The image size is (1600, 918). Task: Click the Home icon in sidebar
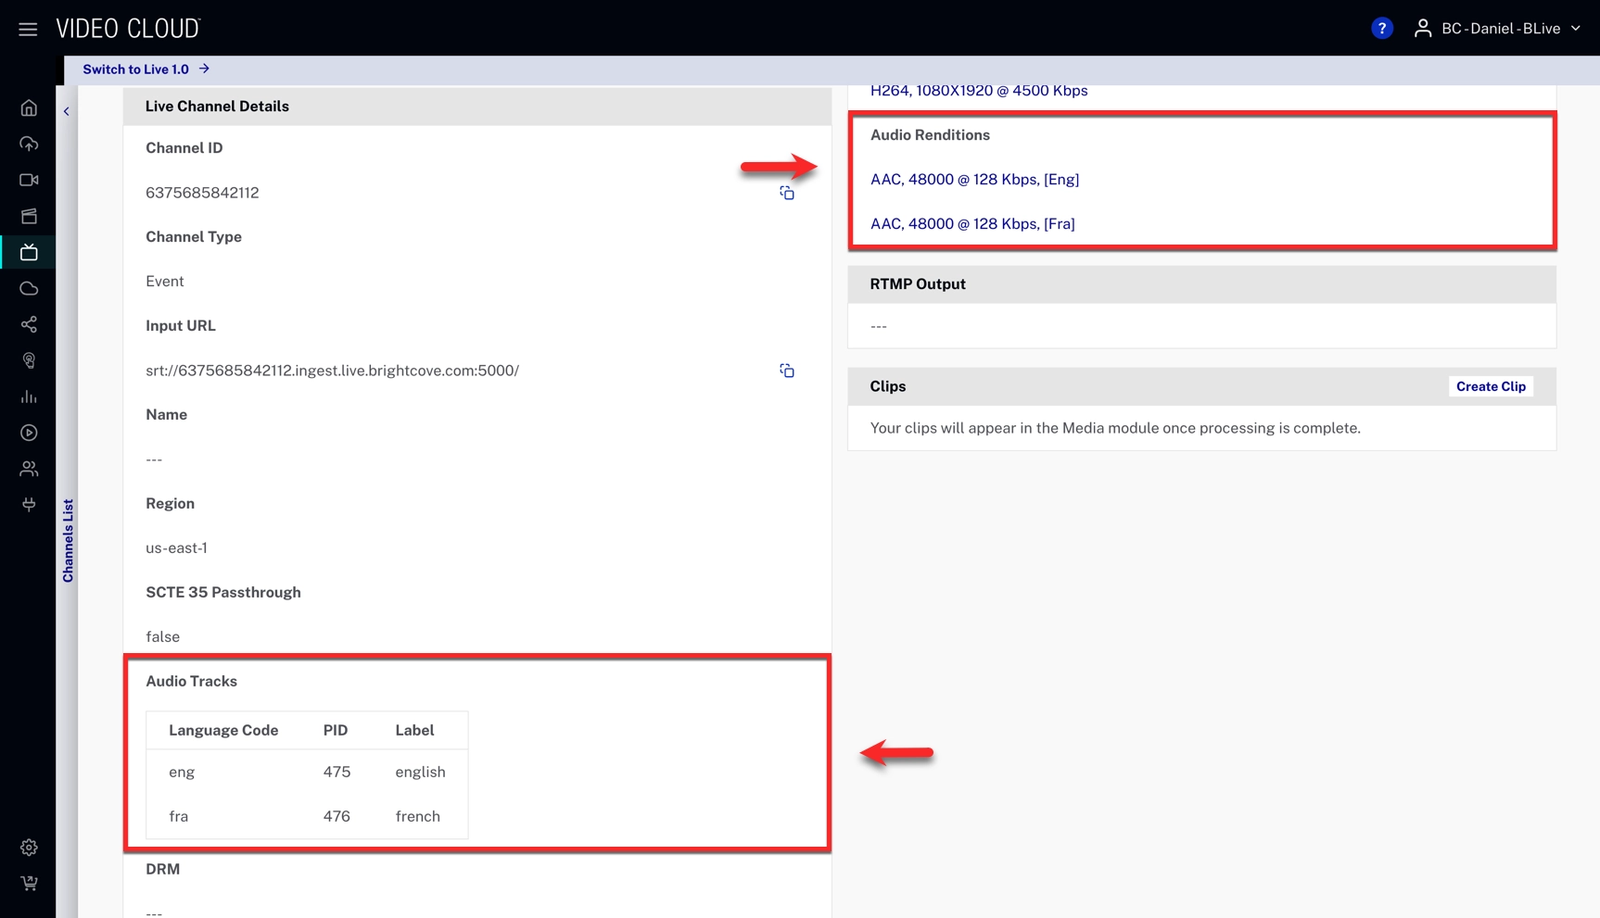29,108
